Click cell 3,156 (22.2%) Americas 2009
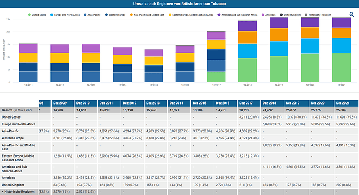The width and height of the screenshot is (359, 195). [x=63, y=178]
